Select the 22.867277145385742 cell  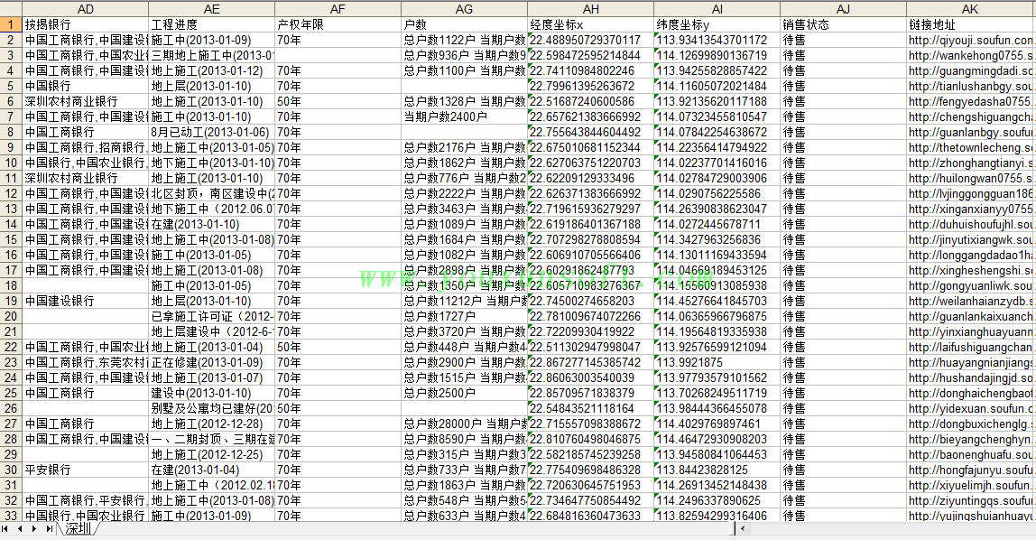coord(591,362)
